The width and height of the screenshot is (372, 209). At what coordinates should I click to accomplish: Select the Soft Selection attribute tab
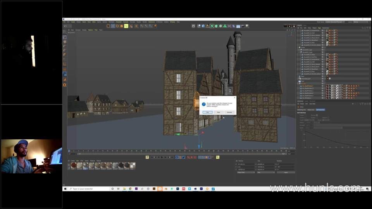tap(320, 110)
